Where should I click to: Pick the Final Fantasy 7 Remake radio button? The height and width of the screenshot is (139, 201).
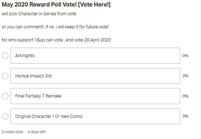click(x=5, y=96)
